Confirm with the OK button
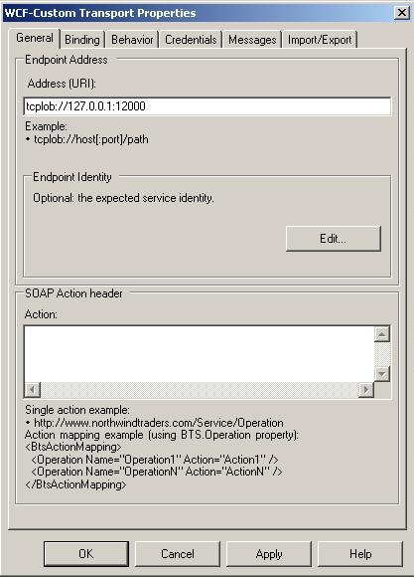 click(86, 554)
